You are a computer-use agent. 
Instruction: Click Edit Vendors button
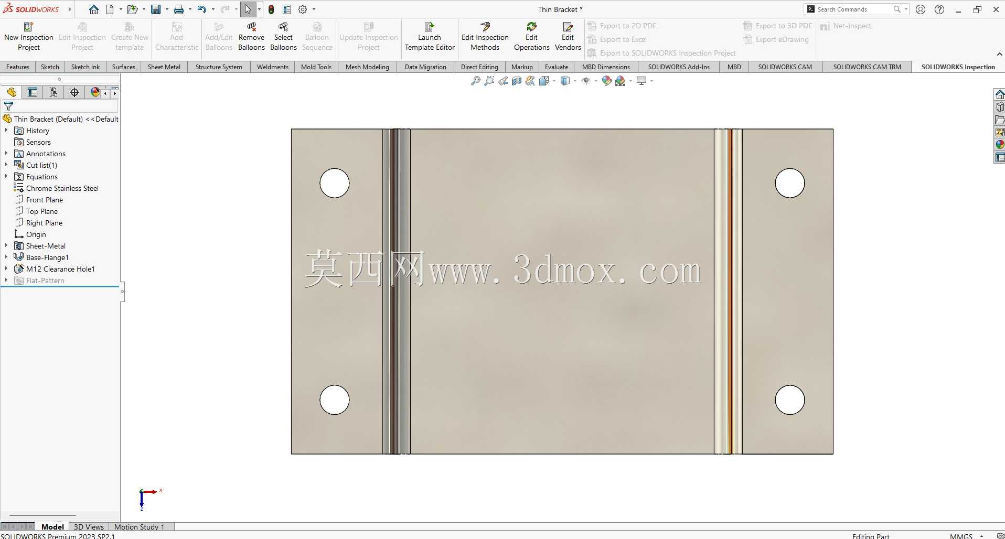(568, 37)
